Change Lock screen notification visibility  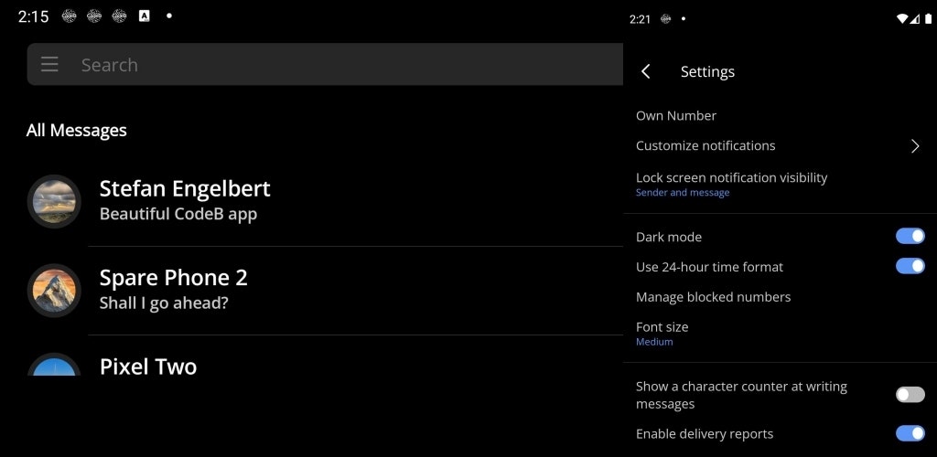[780, 185]
